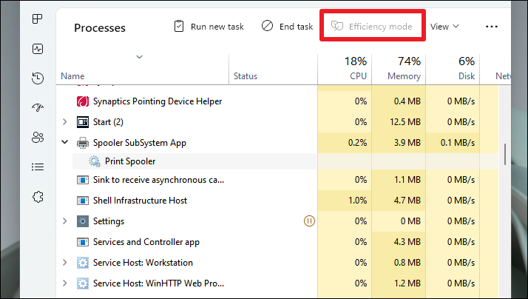Click the vertical scrollbar thumb
The width and height of the screenshot is (528, 299).
(x=505, y=153)
